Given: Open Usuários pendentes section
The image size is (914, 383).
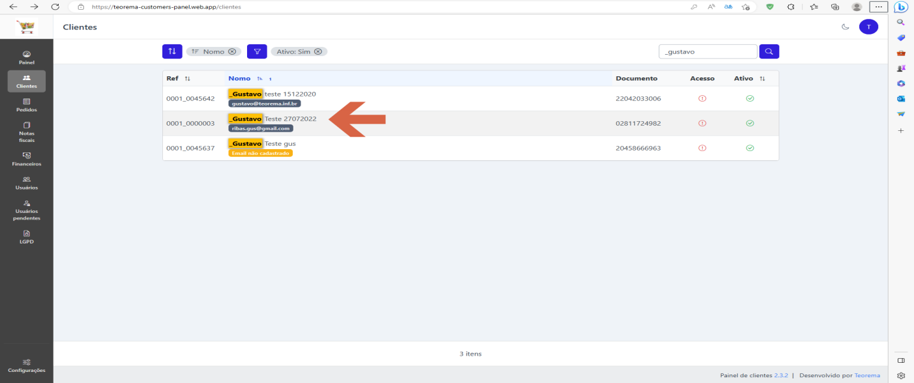Looking at the screenshot, I should 27,210.
